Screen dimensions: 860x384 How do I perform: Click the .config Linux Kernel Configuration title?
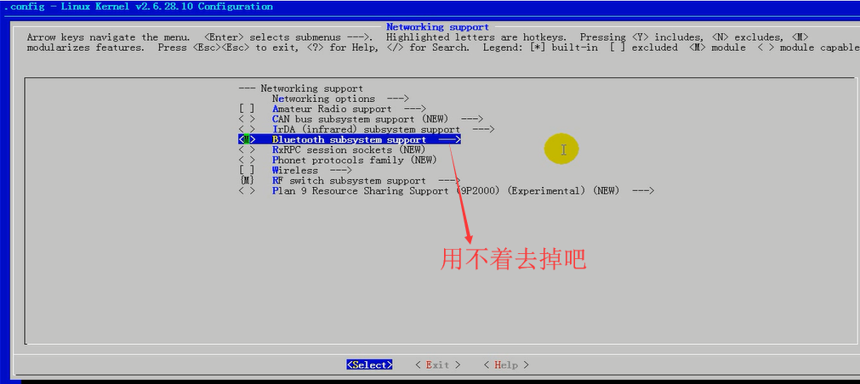[138, 7]
